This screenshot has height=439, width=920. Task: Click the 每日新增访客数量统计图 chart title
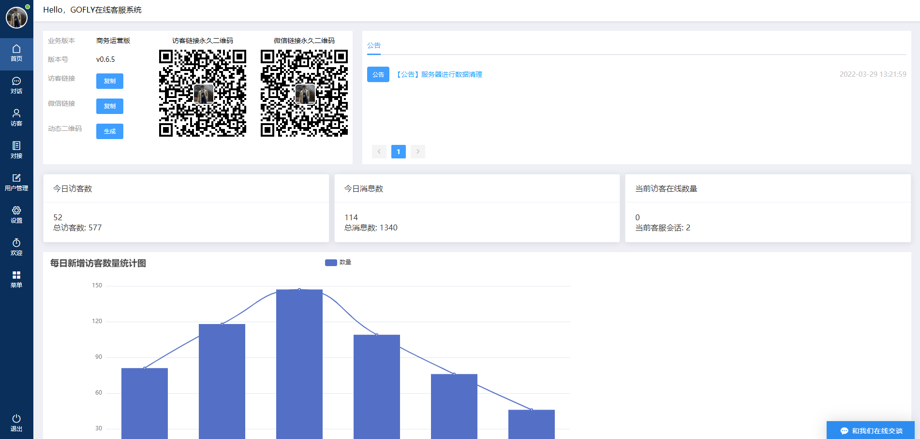98,263
